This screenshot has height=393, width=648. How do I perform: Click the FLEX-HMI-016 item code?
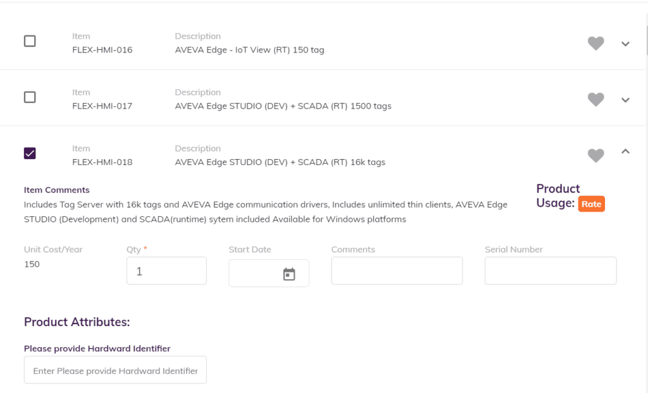point(102,50)
